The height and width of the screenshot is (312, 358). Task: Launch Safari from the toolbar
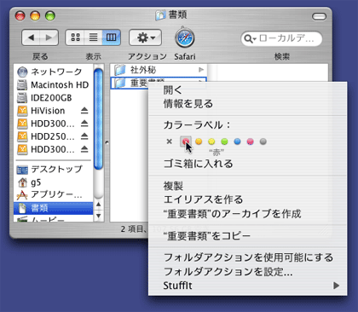pos(184,38)
